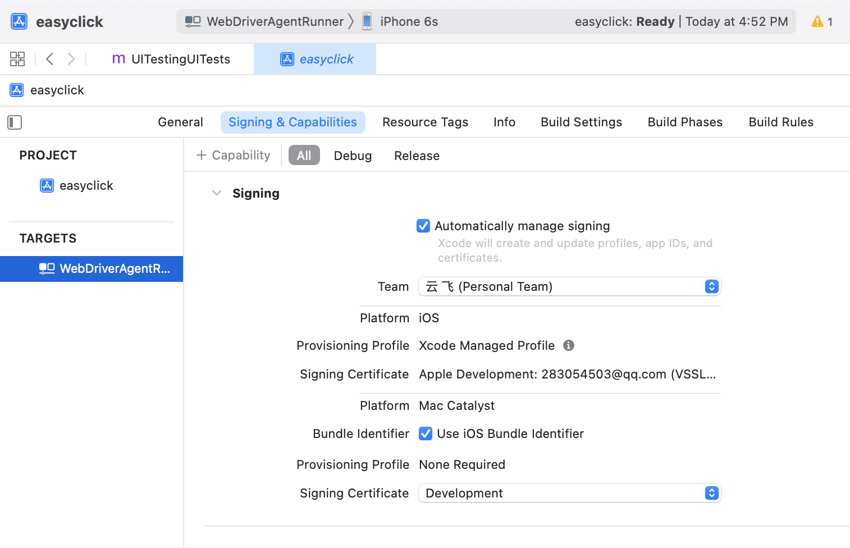Open the Signing & Capabilities tab

[x=293, y=122]
